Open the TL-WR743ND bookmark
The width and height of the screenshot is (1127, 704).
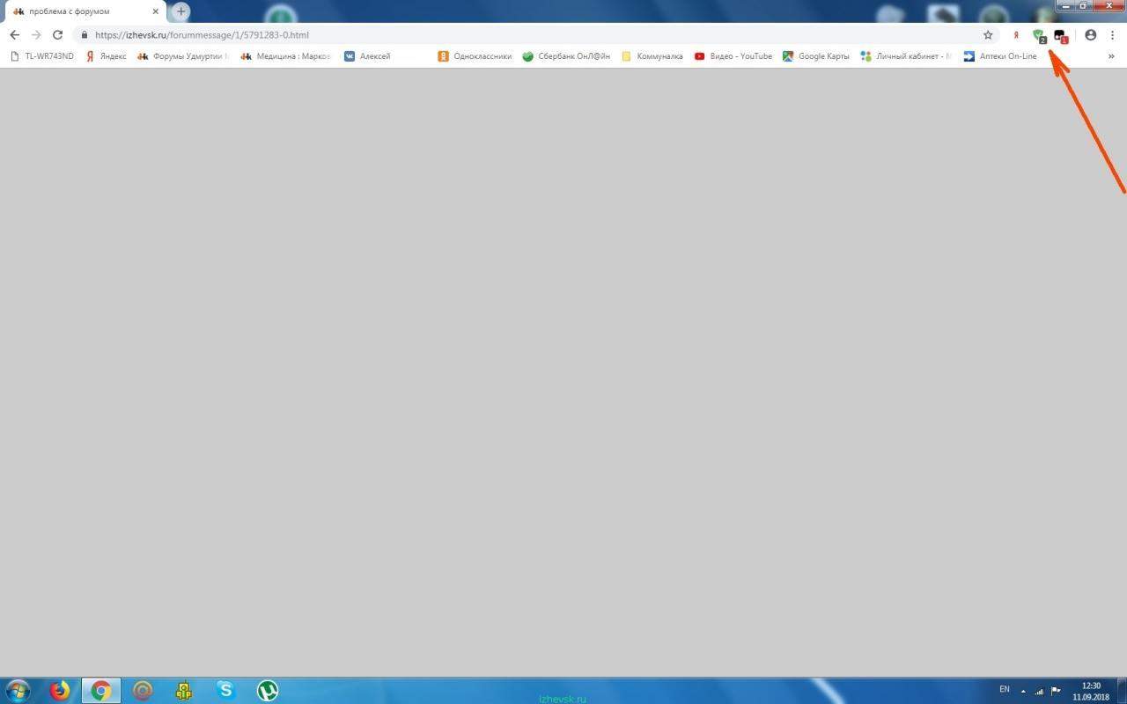pos(42,56)
